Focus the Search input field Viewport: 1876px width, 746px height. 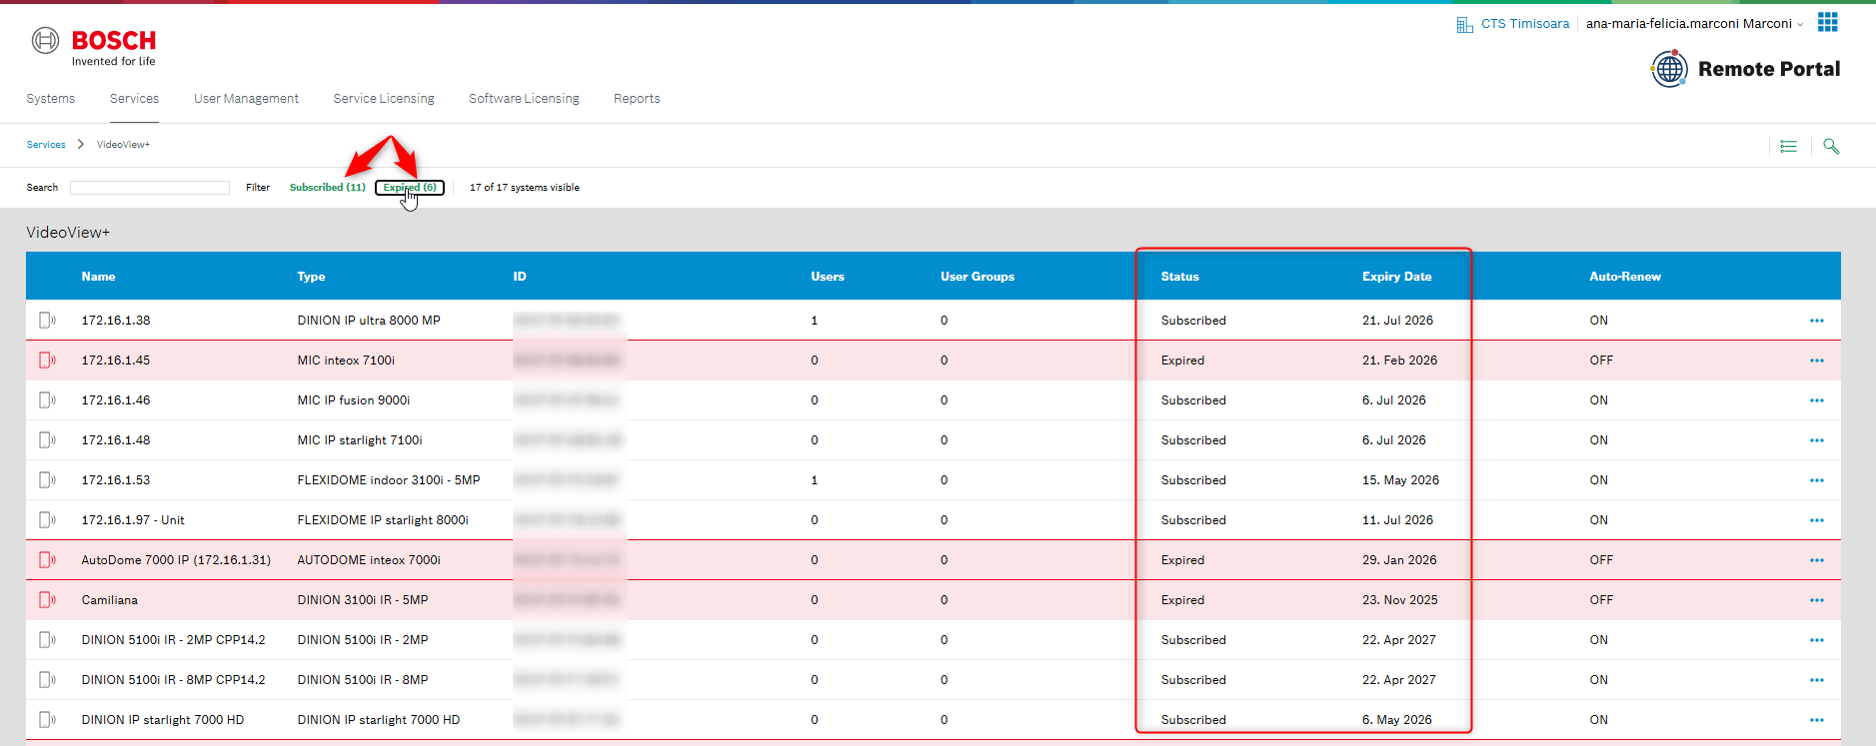150,188
